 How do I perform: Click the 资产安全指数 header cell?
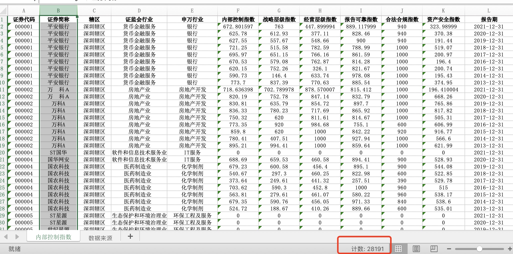(443, 19)
